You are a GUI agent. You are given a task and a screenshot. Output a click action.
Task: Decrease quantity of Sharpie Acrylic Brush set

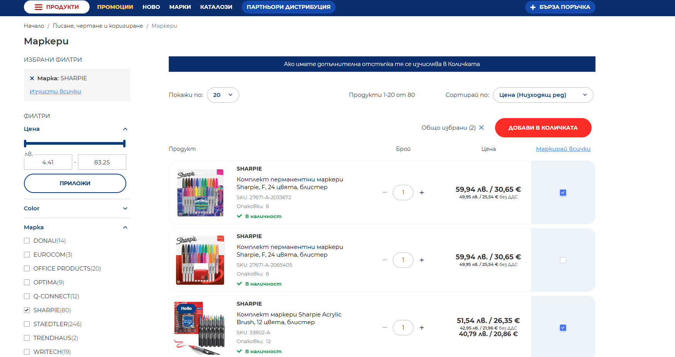(x=385, y=328)
